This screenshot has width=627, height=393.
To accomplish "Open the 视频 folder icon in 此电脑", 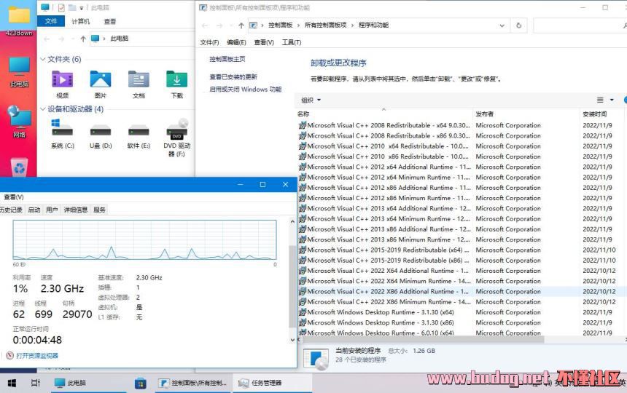I will coord(63,79).
